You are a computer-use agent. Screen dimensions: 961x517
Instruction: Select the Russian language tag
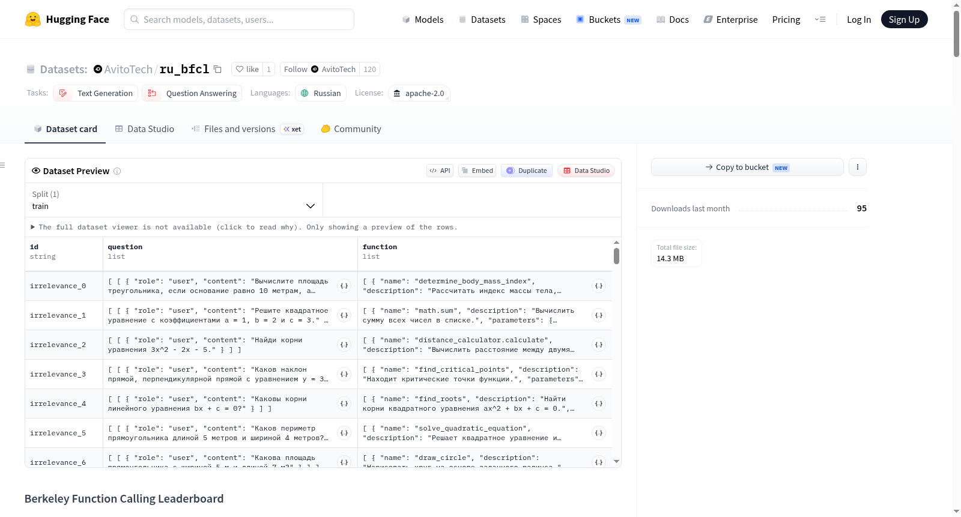point(321,93)
